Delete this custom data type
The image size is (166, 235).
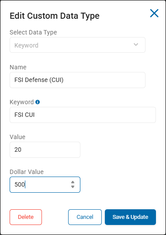[26, 217]
